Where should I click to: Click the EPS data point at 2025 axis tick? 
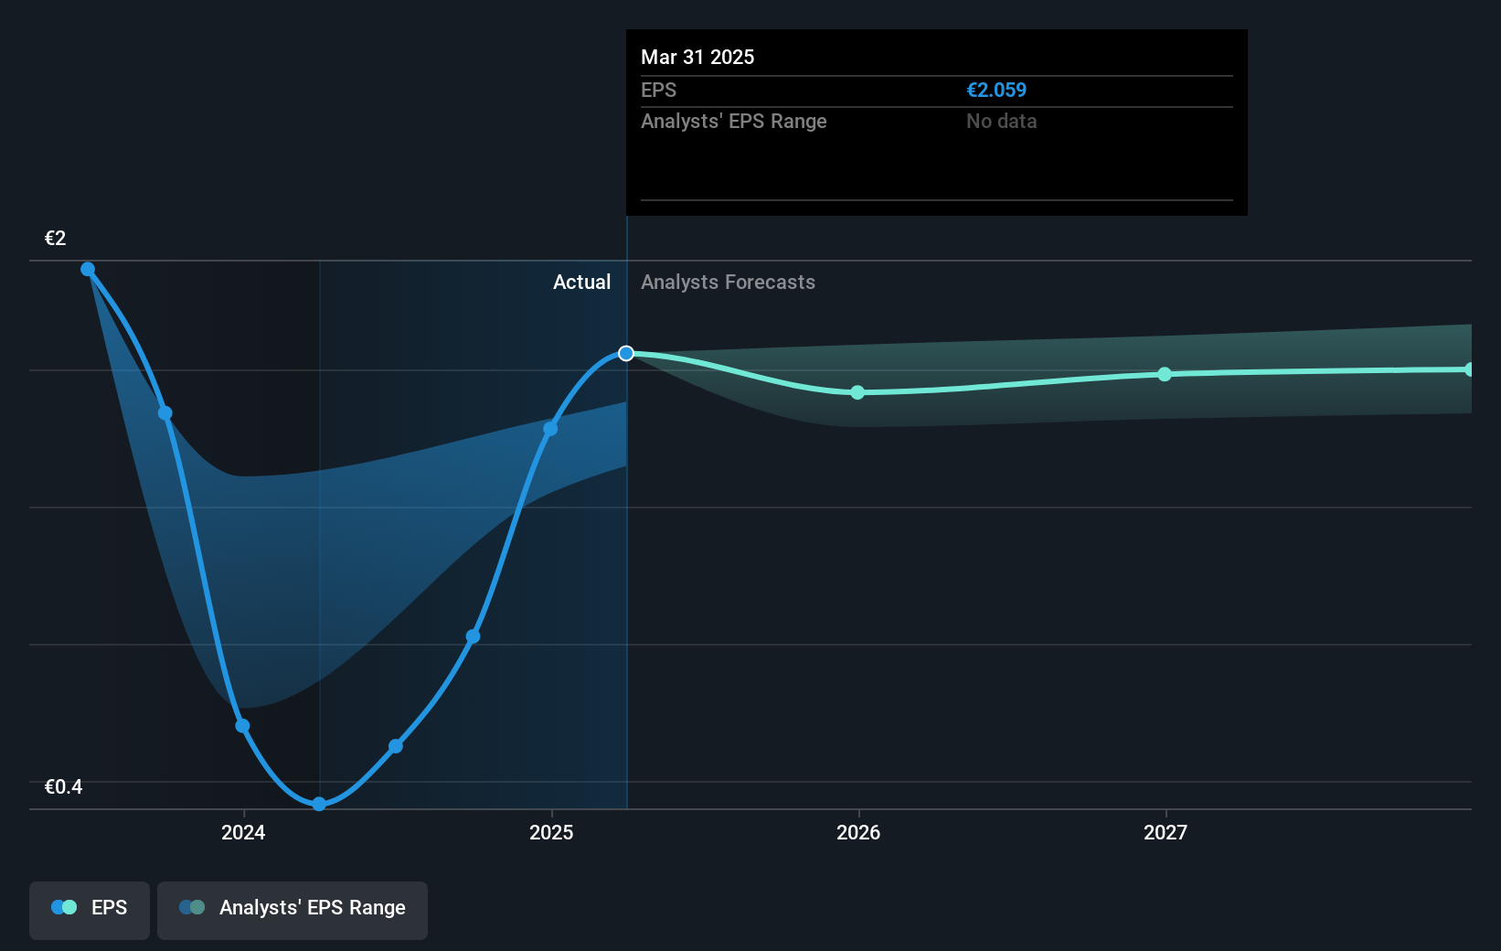pyautogui.click(x=550, y=428)
